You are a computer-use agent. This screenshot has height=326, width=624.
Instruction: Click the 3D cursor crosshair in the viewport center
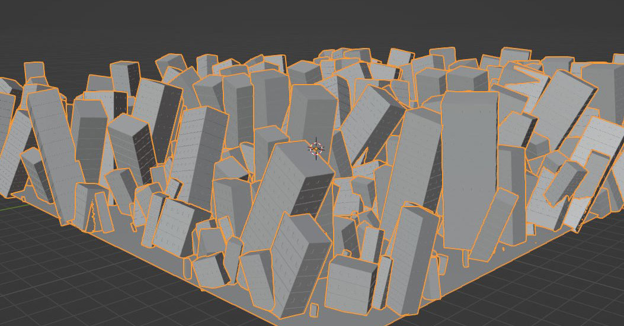tap(316, 149)
